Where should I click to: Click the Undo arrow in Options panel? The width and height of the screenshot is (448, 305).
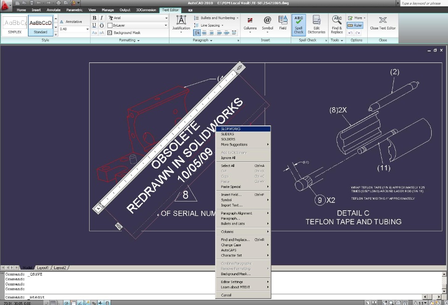tap(350, 33)
